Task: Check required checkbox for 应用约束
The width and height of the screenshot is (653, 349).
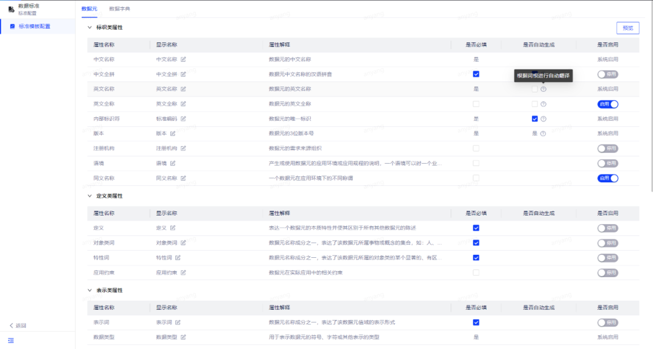Action: coord(476,273)
